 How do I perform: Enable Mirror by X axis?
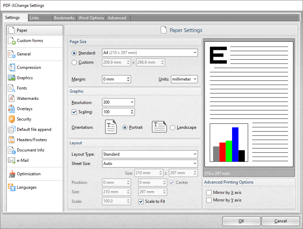click(210, 192)
